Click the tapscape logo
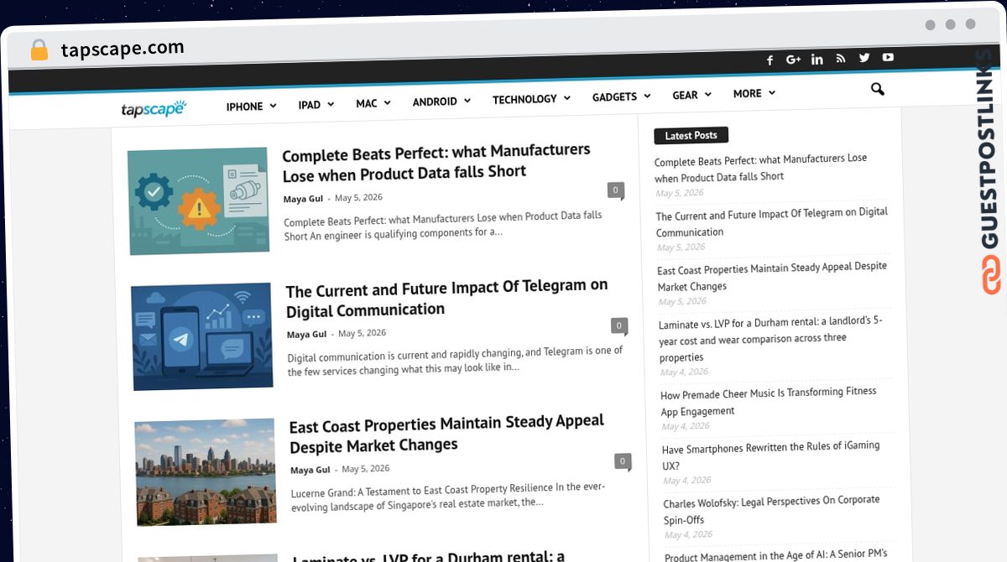 coord(153,109)
